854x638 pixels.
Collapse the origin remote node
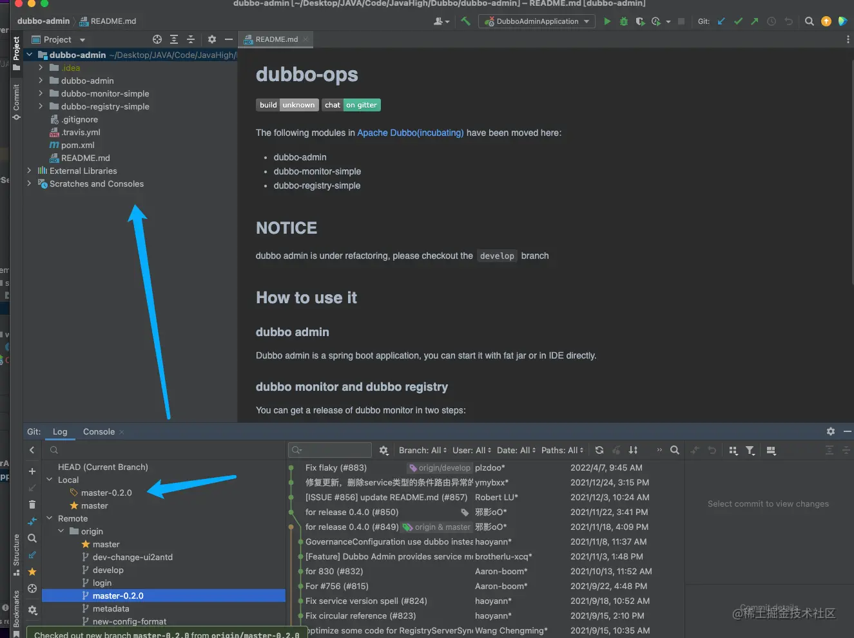click(61, 531)
